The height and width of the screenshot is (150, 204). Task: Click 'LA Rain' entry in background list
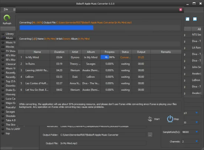coord(196,47)
